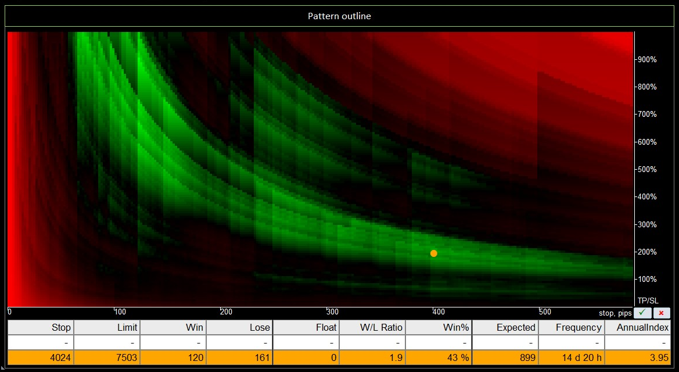Image resolution: width=679 pixels, height=372 pixels.
Task: Click the 600% label on vertical axis
Action: pos(647,142)
